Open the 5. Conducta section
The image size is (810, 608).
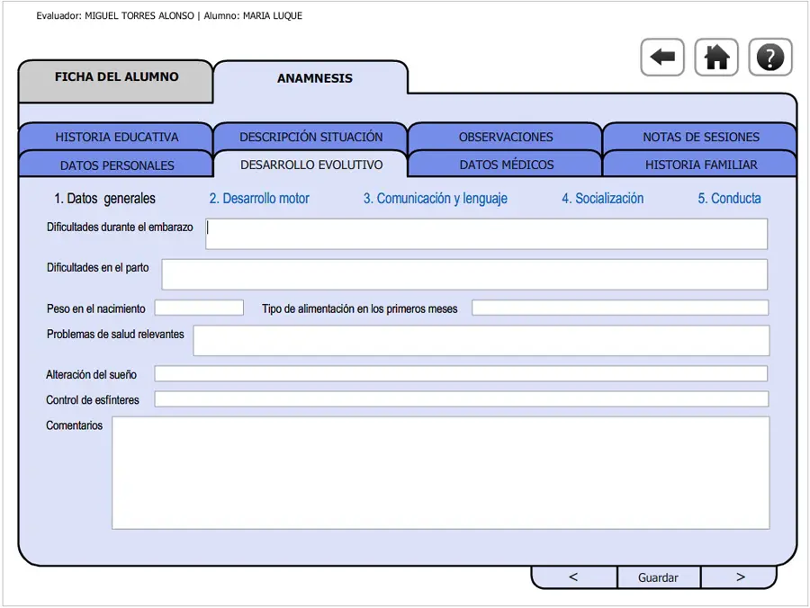pyautogui.click(x=729, y=198)
